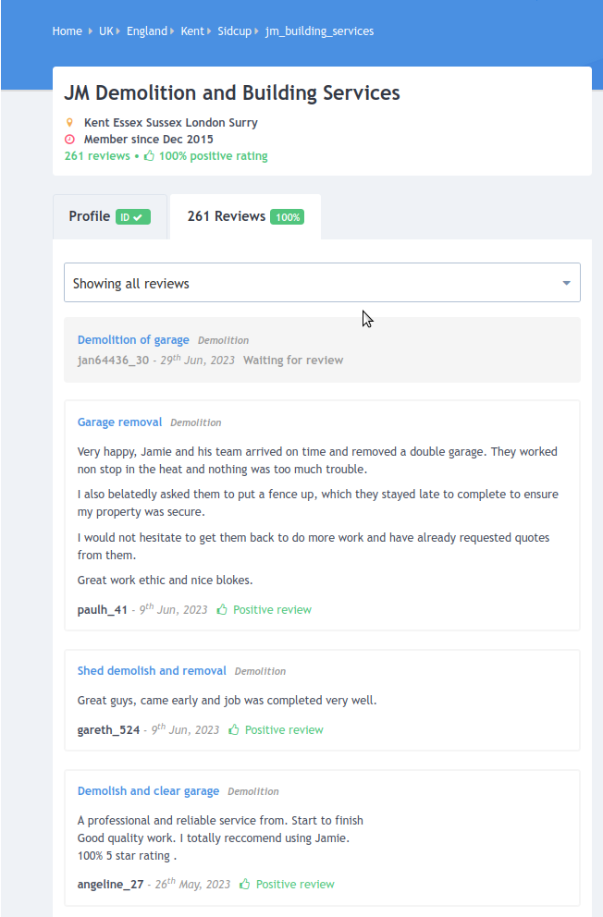This screenshot has width=603, height=917.
Task: Click the thumbs-up icon on paulh_41's review
Action: 222,609
